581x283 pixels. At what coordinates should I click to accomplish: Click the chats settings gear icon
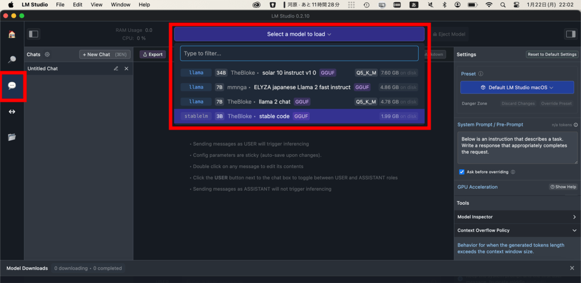pos(48,54)
